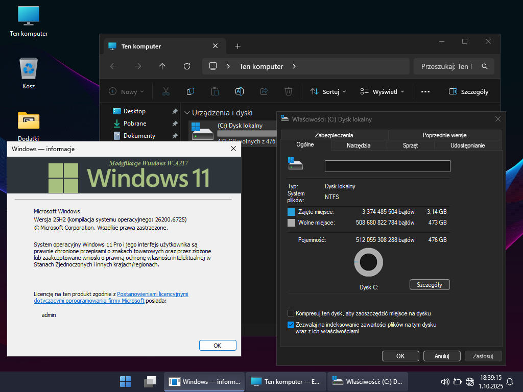The width and height of the screenshot is (523, 392).
Task: Click the Up arrow navigation icon
Action: pyautogui.click(x=162, y=66)
